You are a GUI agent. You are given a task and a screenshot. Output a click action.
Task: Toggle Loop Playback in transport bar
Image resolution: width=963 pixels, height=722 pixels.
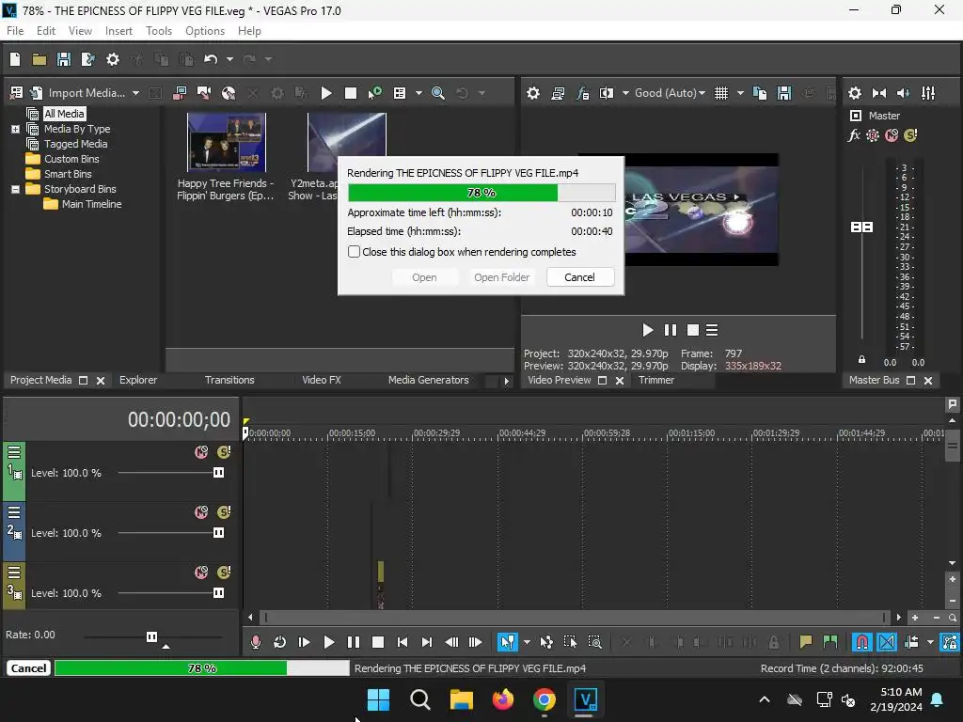click(x=279, y=642)
